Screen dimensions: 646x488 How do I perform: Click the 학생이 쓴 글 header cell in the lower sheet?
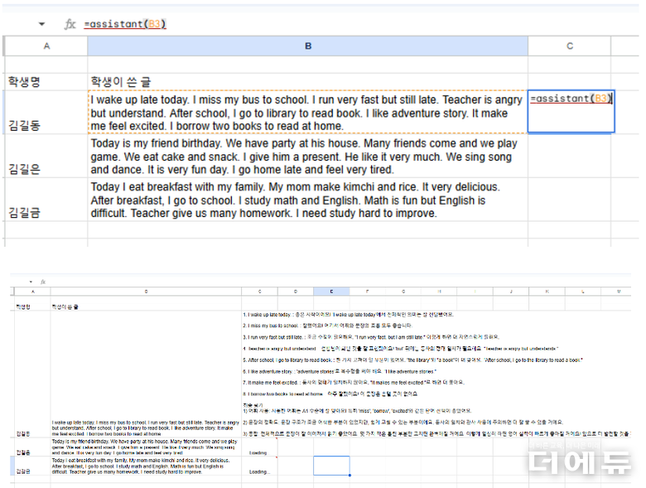(146, 307)
